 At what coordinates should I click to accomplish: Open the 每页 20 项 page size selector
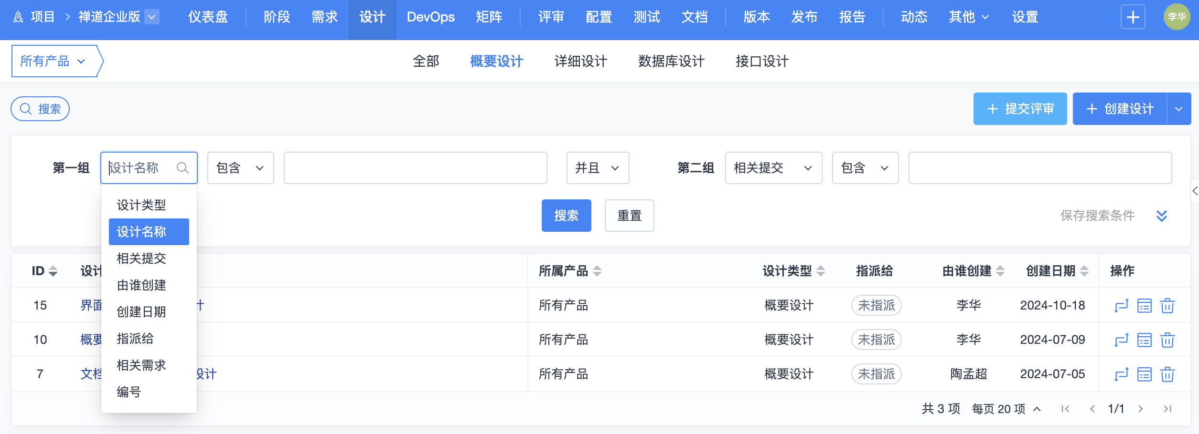click(x=1006, y=409)
